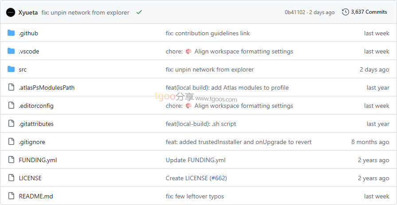The image size is (397, 205).
Task: Click the .gitignore file icon
Action: click(11, 142)
